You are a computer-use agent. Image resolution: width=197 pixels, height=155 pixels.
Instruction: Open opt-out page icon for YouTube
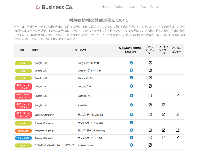(x=164, y=105)
